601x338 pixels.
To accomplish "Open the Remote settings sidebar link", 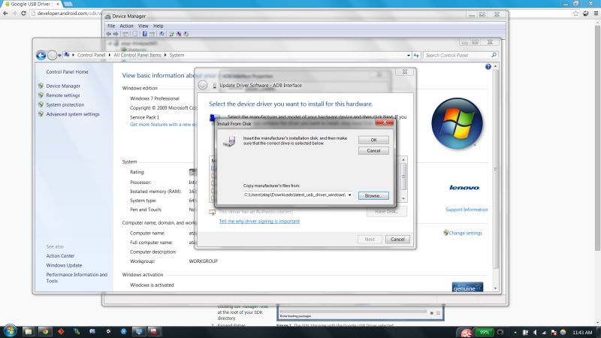I will pyautogui.click(x=63, y=95).
